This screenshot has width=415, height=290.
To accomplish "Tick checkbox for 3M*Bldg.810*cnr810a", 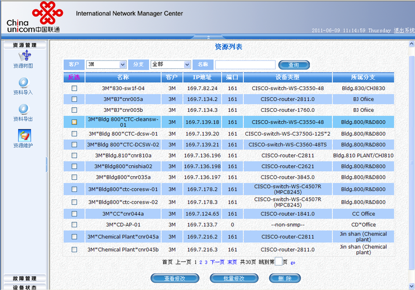I will pyautogui.click(x=74, y=155).
